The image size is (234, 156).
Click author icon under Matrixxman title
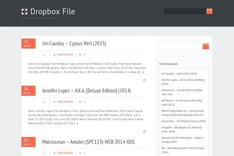tap(44, 153)
